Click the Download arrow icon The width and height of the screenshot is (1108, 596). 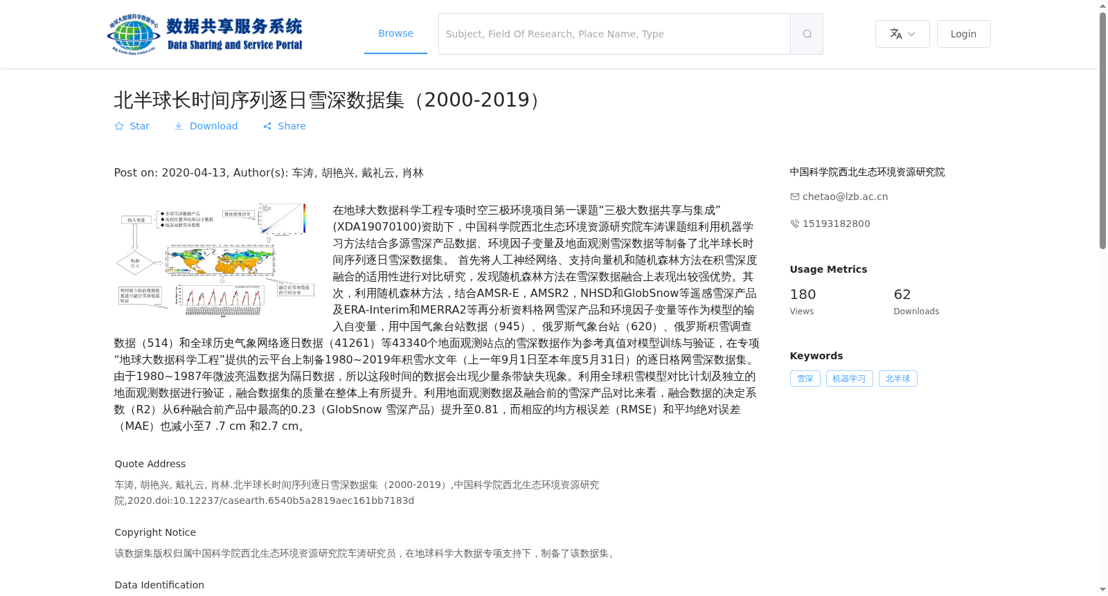[179, 126]
